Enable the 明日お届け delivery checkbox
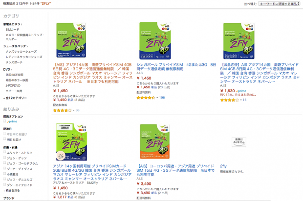 pos(4,139)
